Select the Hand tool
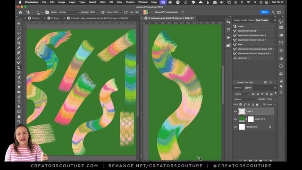The height and width of the screenshot is (170, 302). point(19,117)
